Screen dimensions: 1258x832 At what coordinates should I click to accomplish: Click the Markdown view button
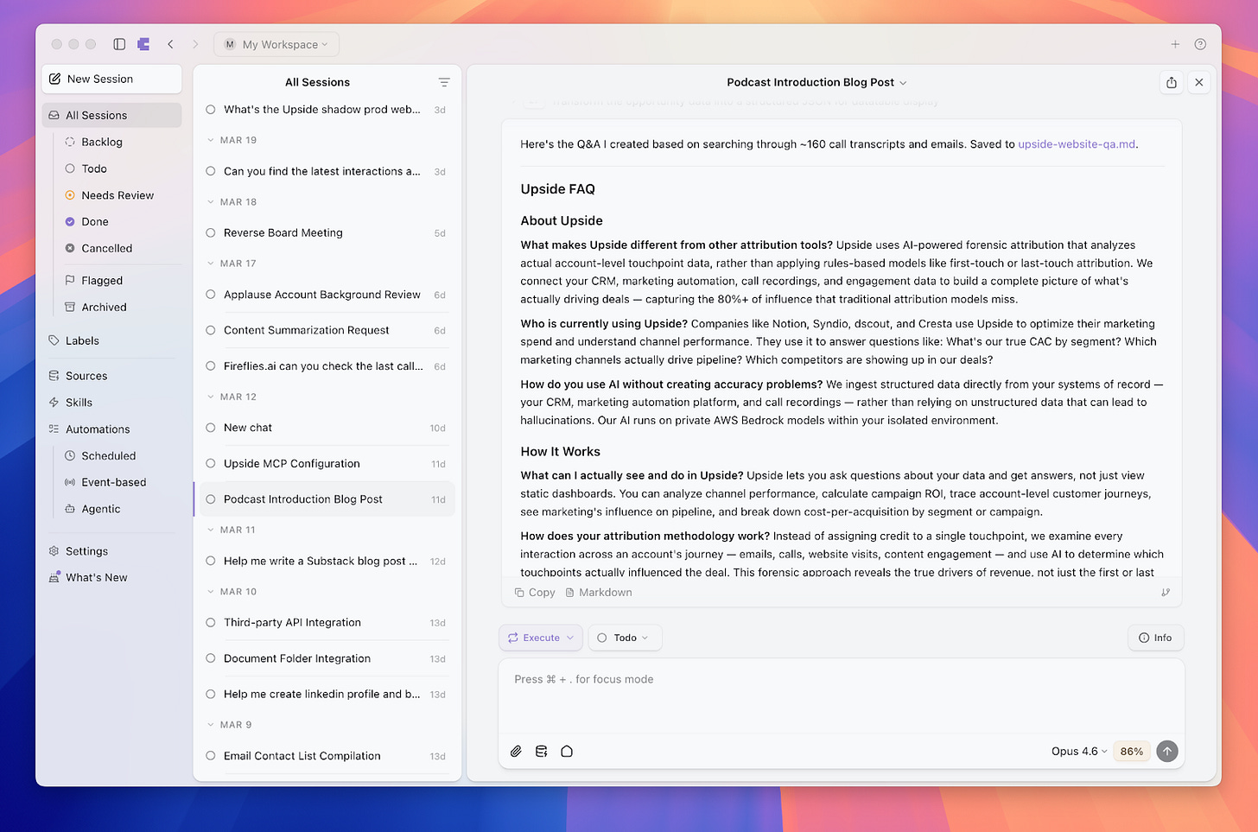599,593
